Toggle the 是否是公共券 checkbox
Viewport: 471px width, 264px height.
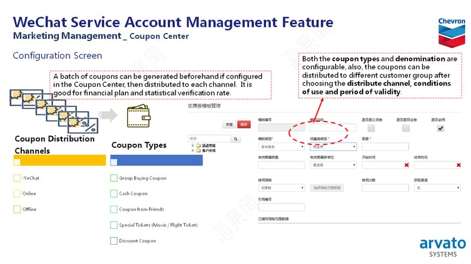pos(372,128)
